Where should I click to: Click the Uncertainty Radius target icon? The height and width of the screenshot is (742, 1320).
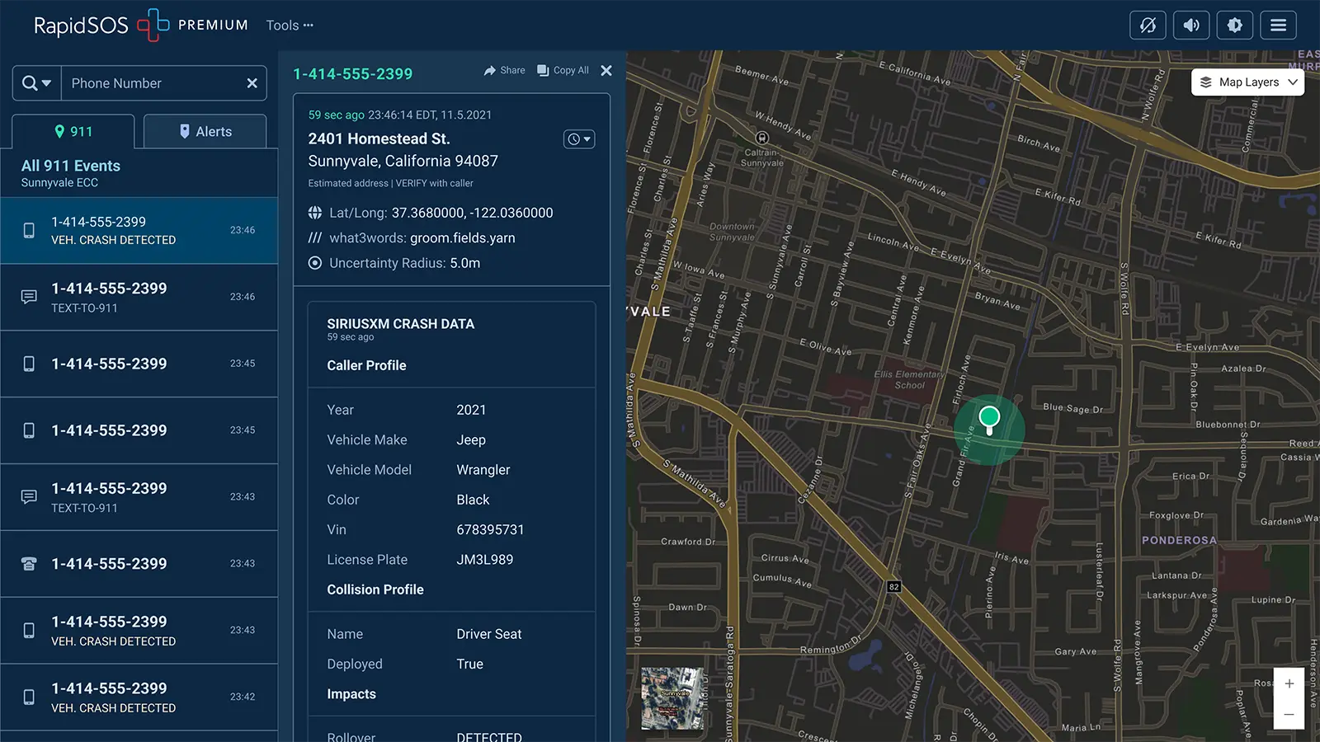[315, 263]
